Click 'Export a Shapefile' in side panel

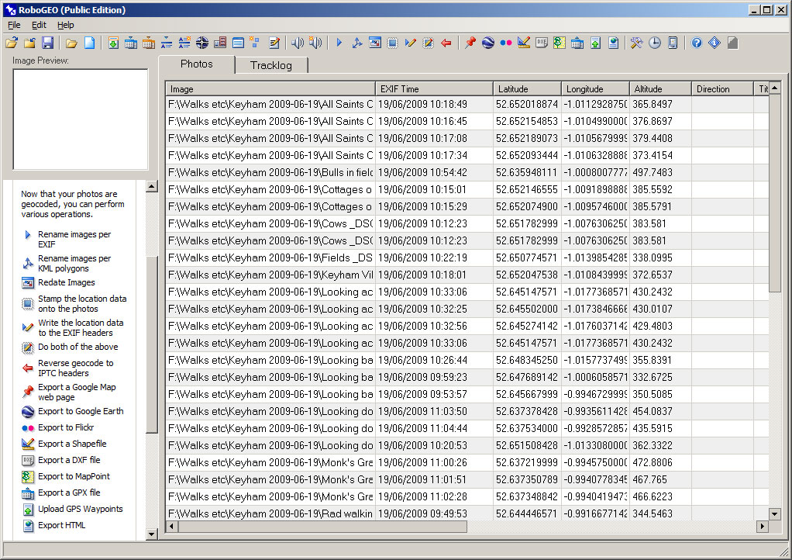(72, 444)
